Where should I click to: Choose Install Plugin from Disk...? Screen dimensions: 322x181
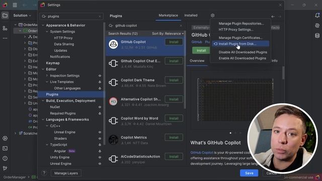[x=240, y=44]
